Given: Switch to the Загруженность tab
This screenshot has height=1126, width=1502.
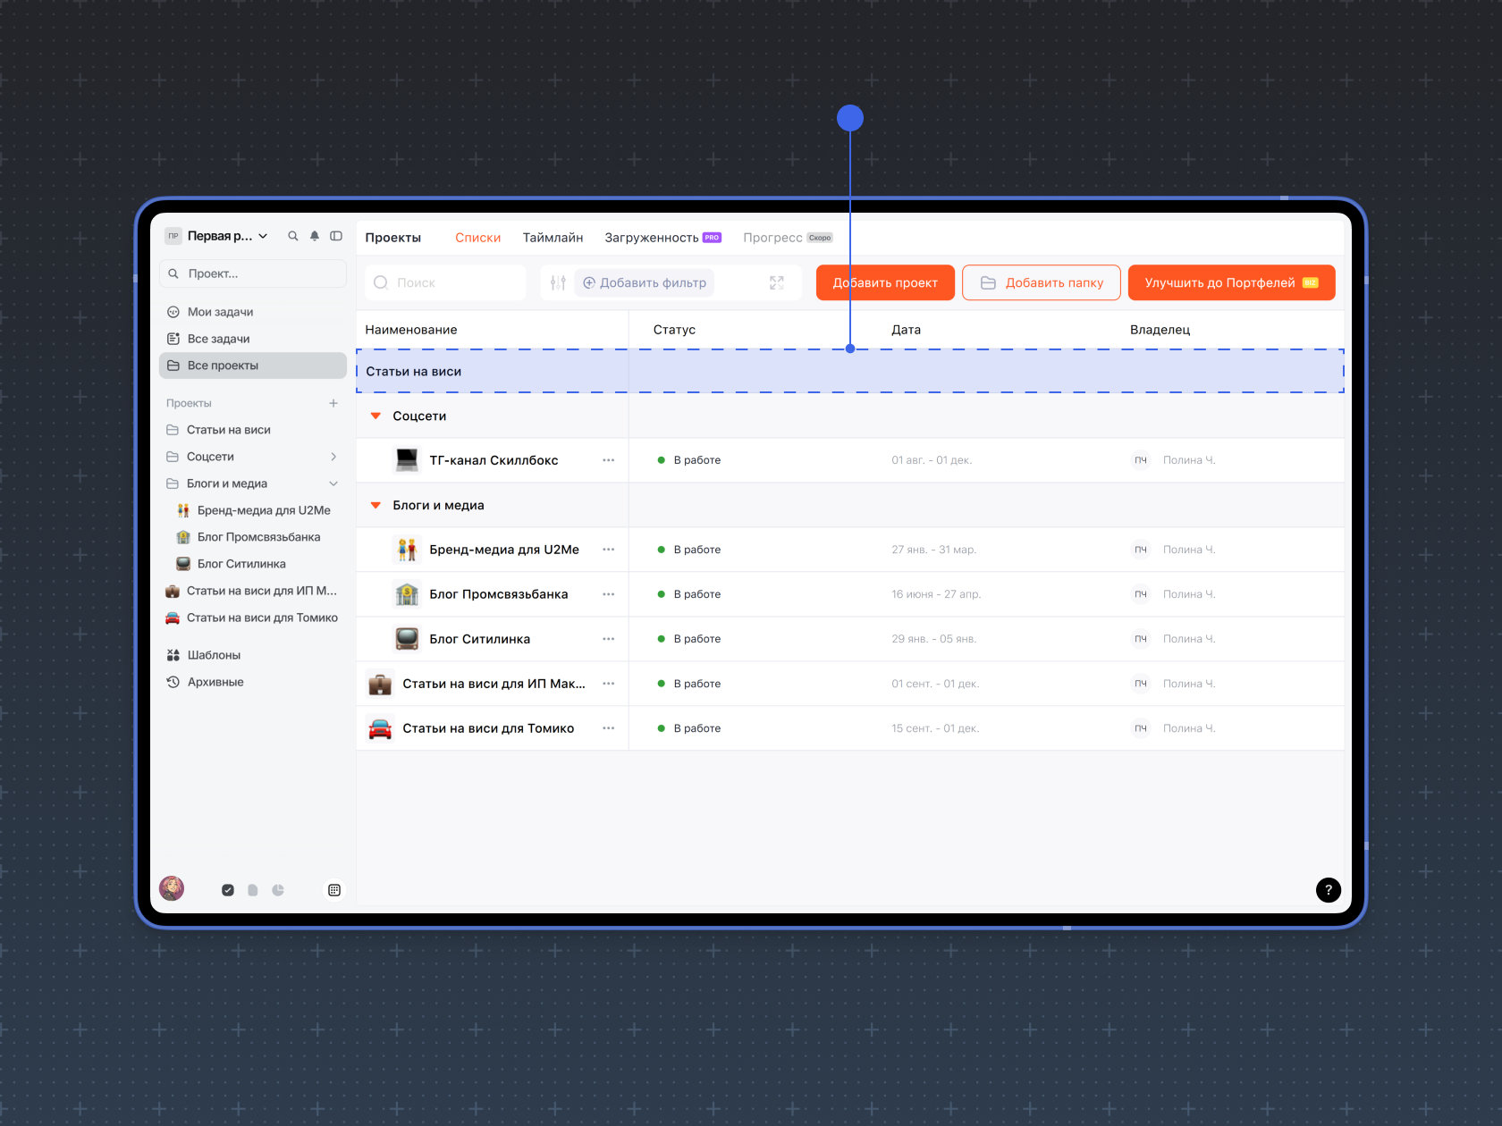Looking at the screenshot, I should (x=652, y=238).
